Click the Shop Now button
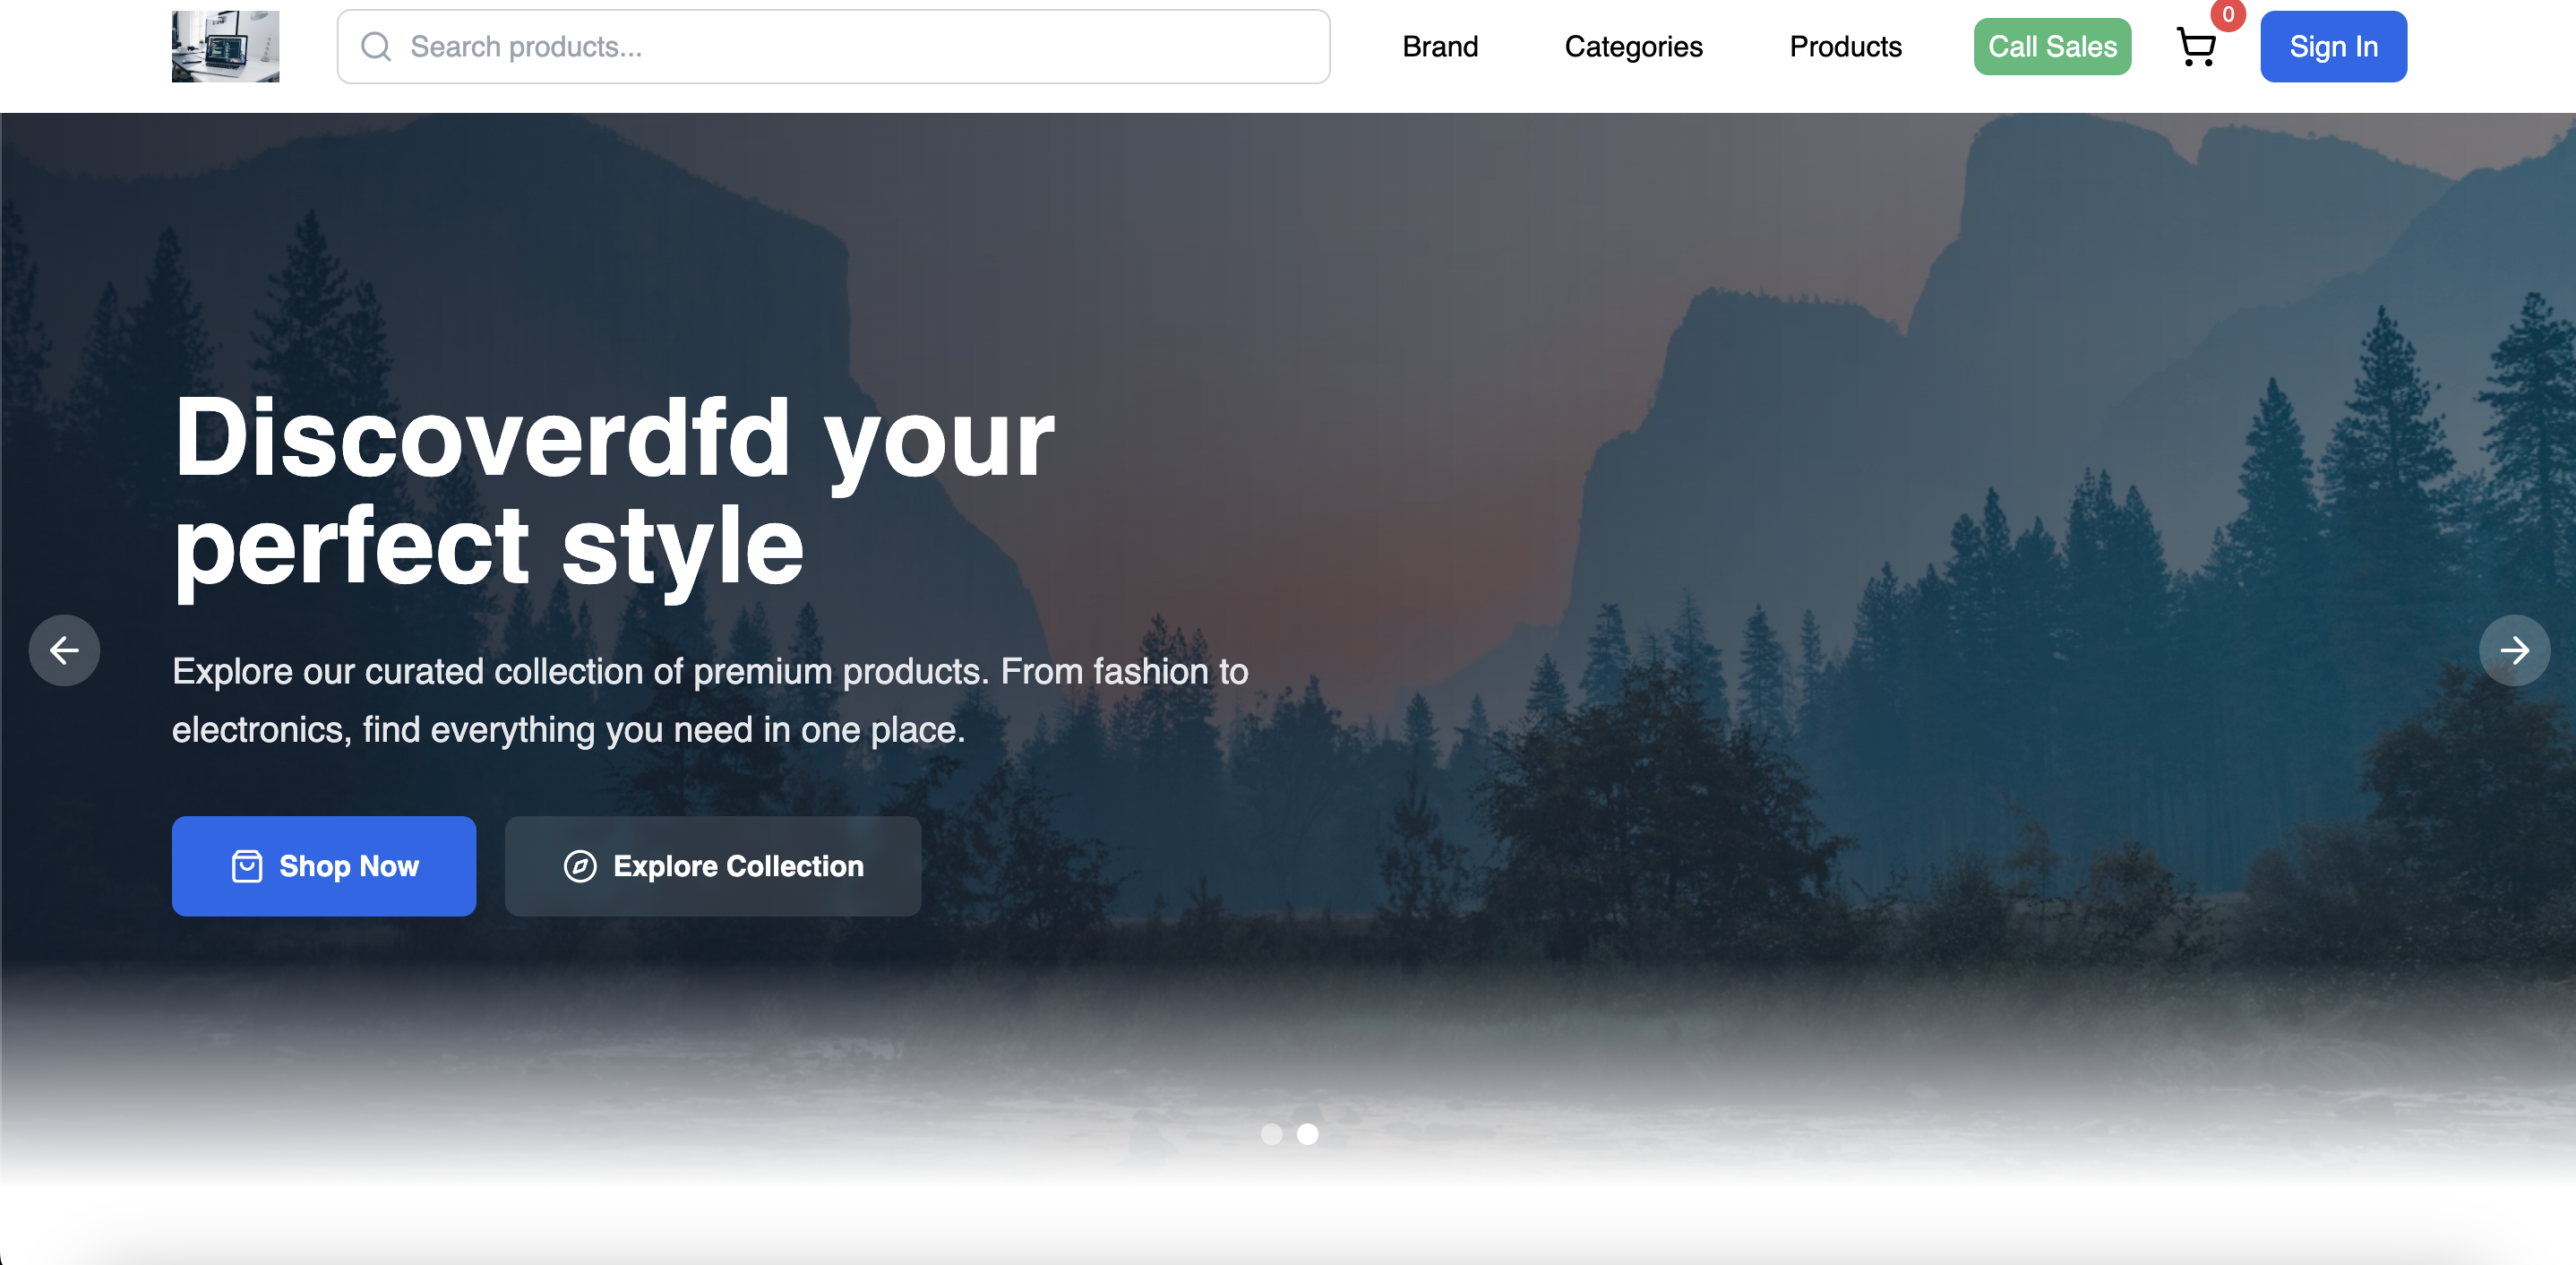The width and height of the screenshot is (2576, 1265). (324, 866)
